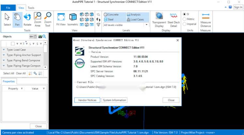Click the triangular T-shaped ribbon icon

[98, 25]
